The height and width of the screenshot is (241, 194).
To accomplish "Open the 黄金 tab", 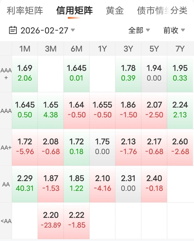I will (115, 11).
